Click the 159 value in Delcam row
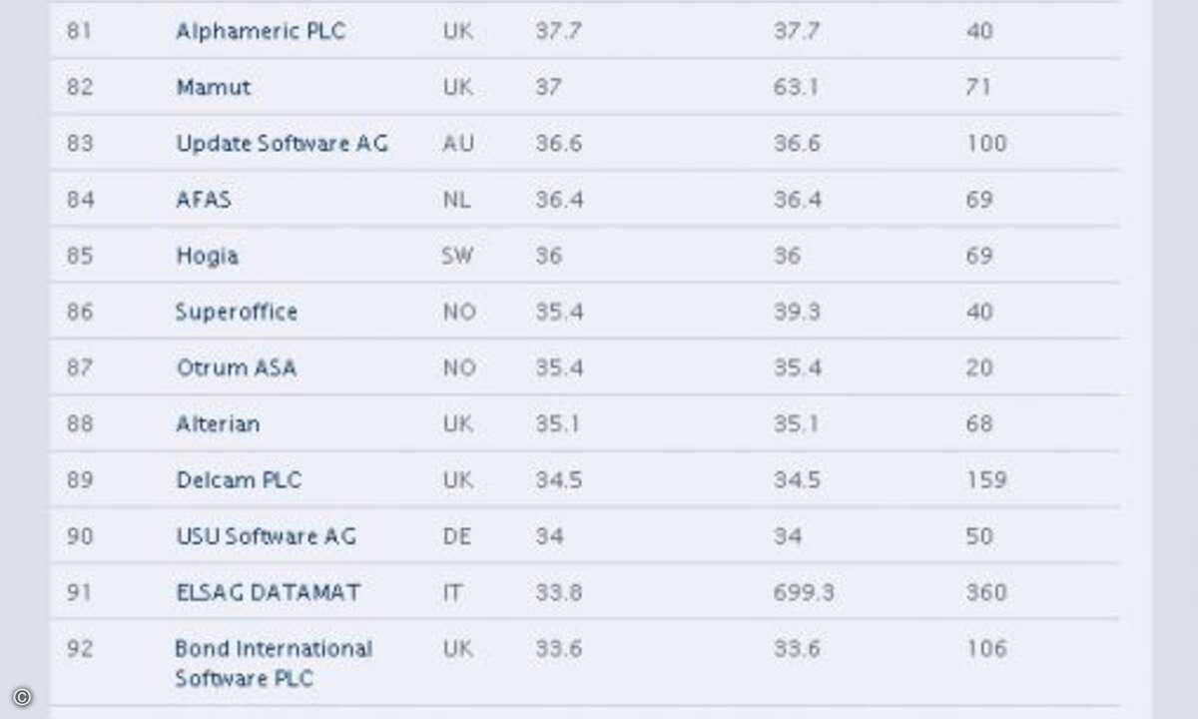1198x719 pixels. coord(986,479)
